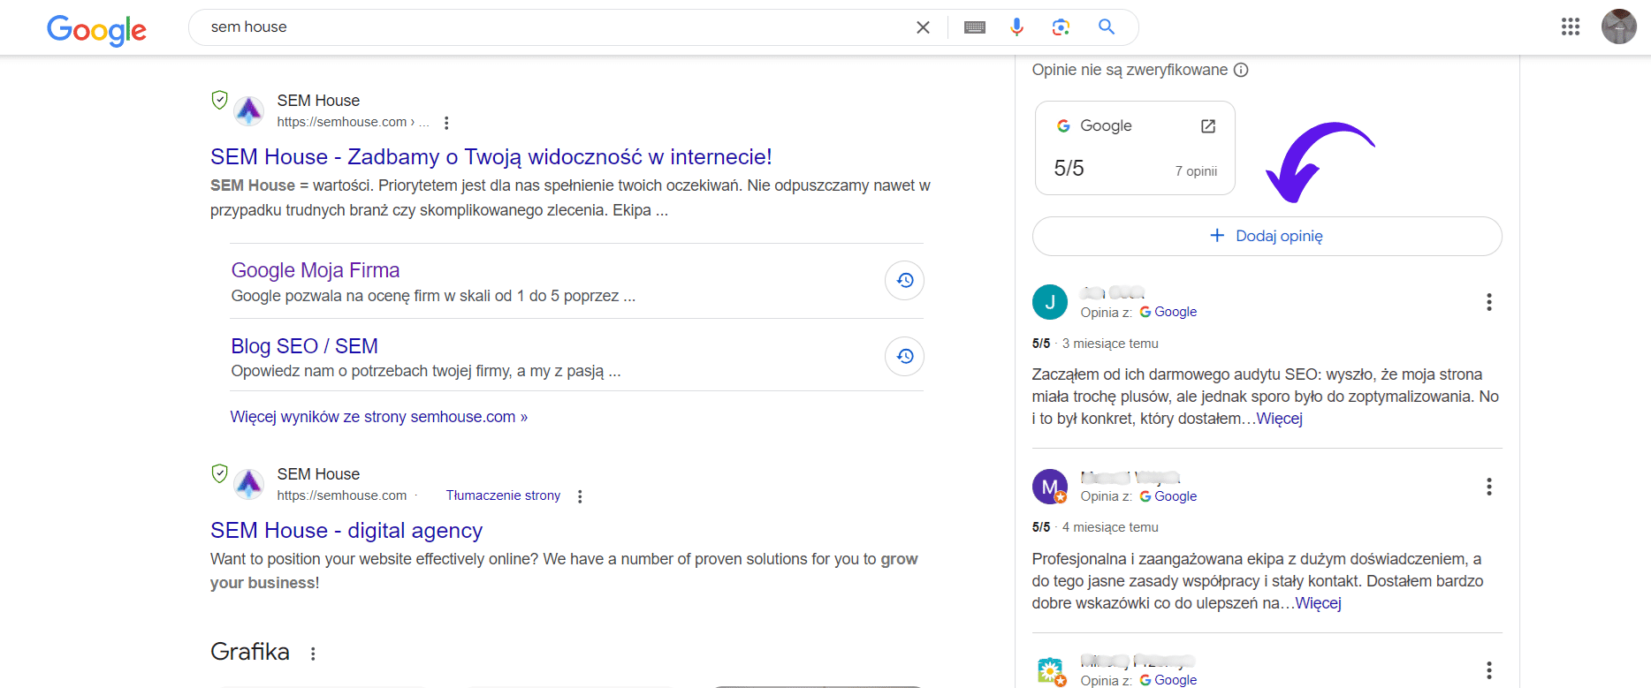Click '3 miesiące temu' review date
The width and height of the screenshot is (1651, 688).
[x=1110, y=344]
